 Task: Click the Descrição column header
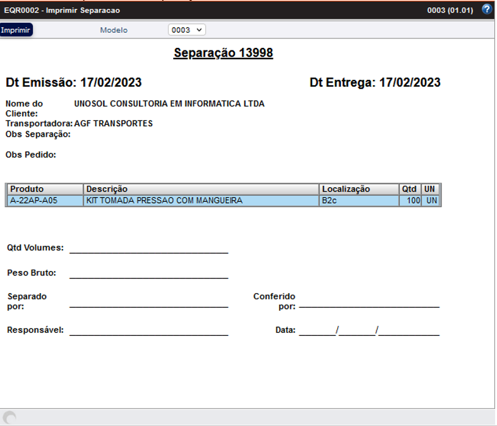coord(201,189)
